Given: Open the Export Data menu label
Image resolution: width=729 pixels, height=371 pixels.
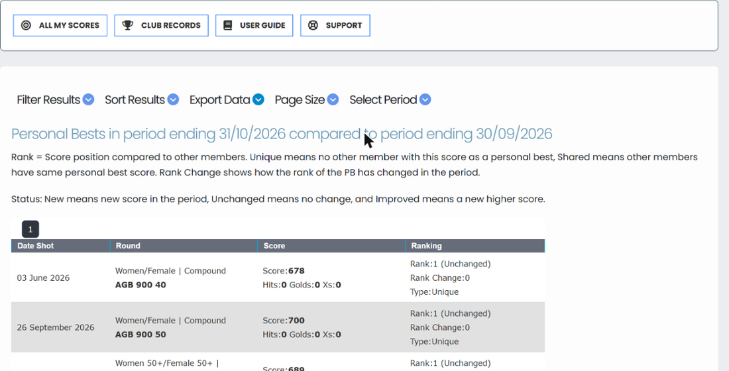Looking at the screenshot, I should 220,99.
